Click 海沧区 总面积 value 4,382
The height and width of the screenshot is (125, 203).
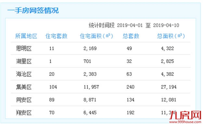pyautogui.click(x=167, y=74)
